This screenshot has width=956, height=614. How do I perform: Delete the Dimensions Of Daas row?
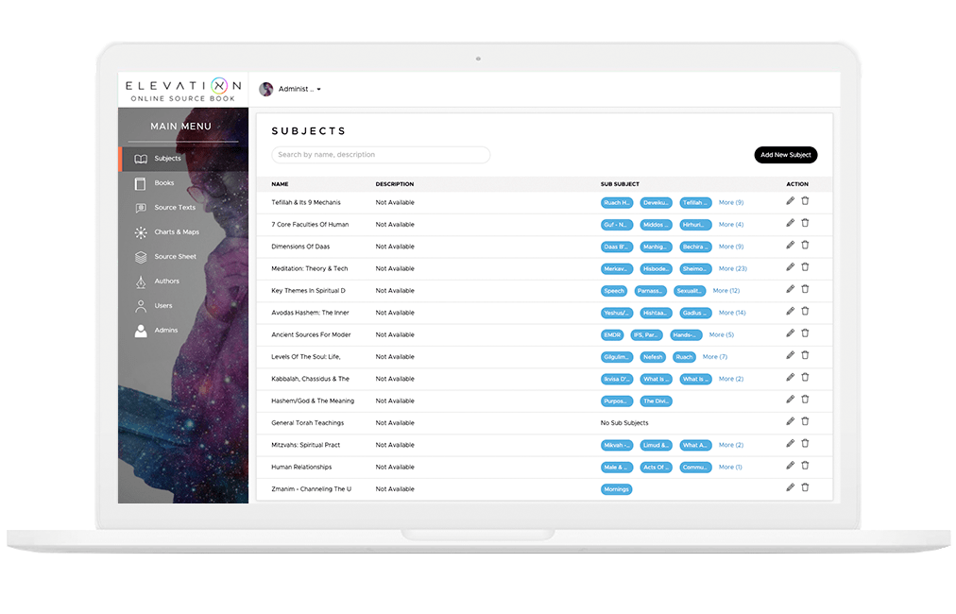click(805, 245)
